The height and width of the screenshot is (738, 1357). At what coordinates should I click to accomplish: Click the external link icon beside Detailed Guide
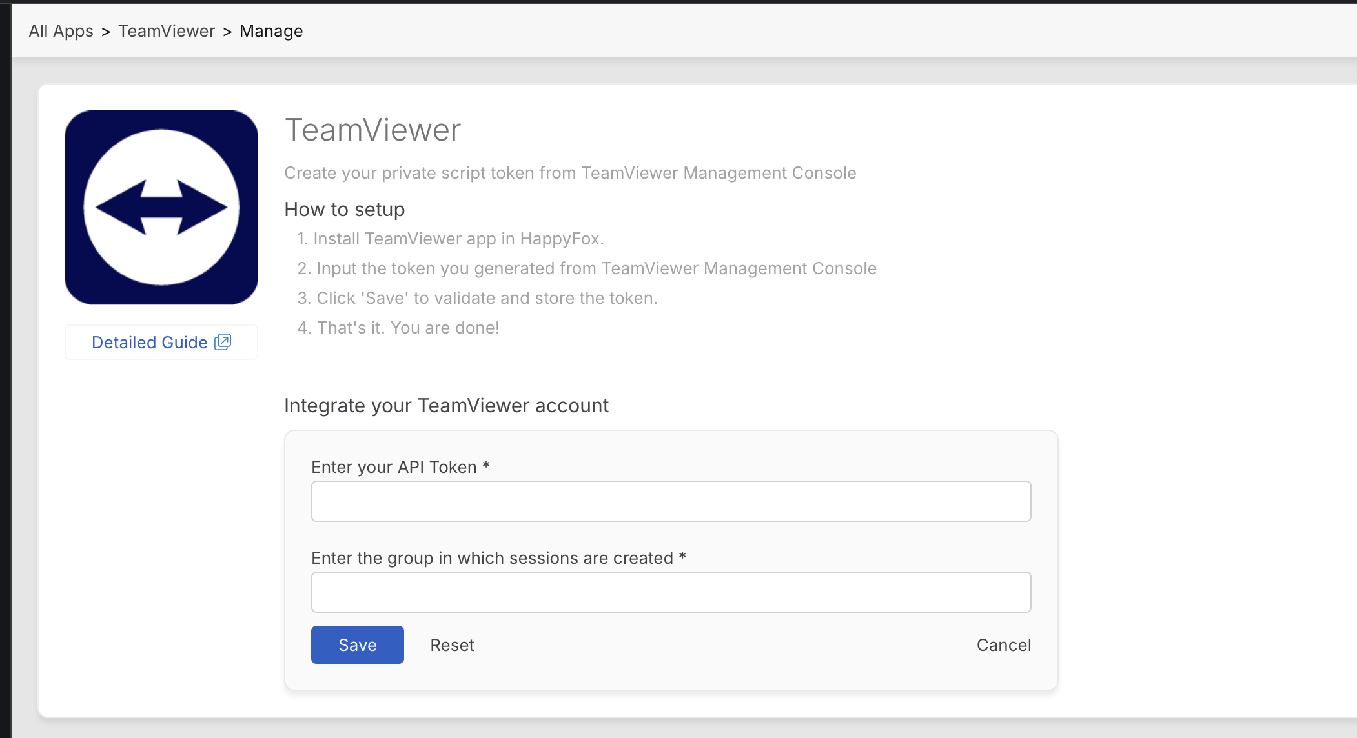[x=223, y=342]
